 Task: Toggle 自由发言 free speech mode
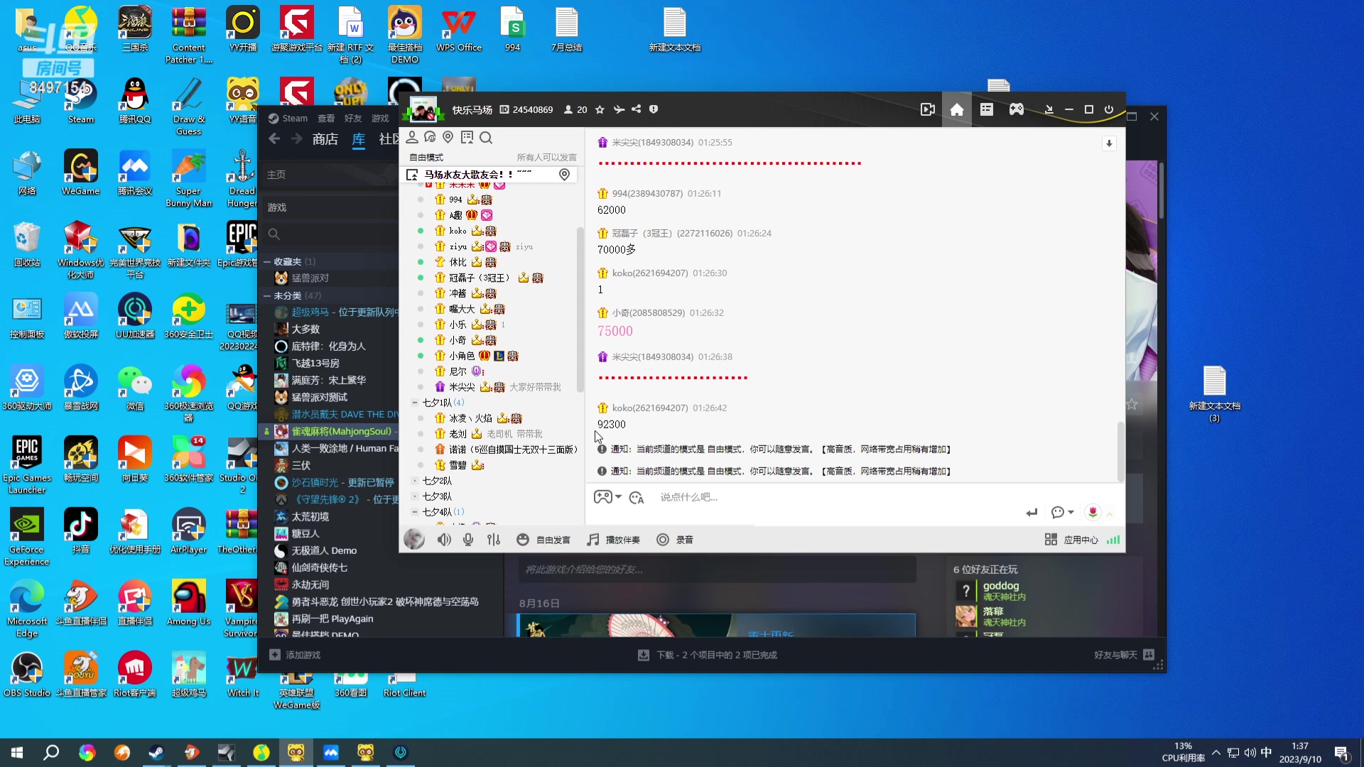coord(543,540)
